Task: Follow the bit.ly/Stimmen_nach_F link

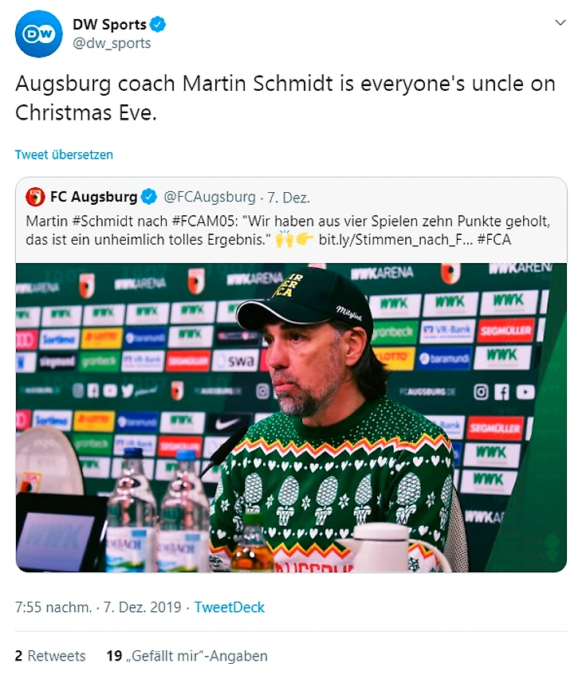Action: pos(395,239)
